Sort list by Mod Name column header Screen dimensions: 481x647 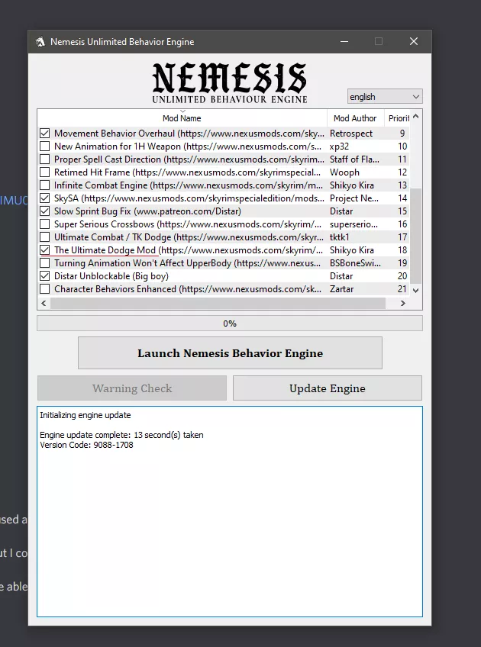[x=182, y=118]
